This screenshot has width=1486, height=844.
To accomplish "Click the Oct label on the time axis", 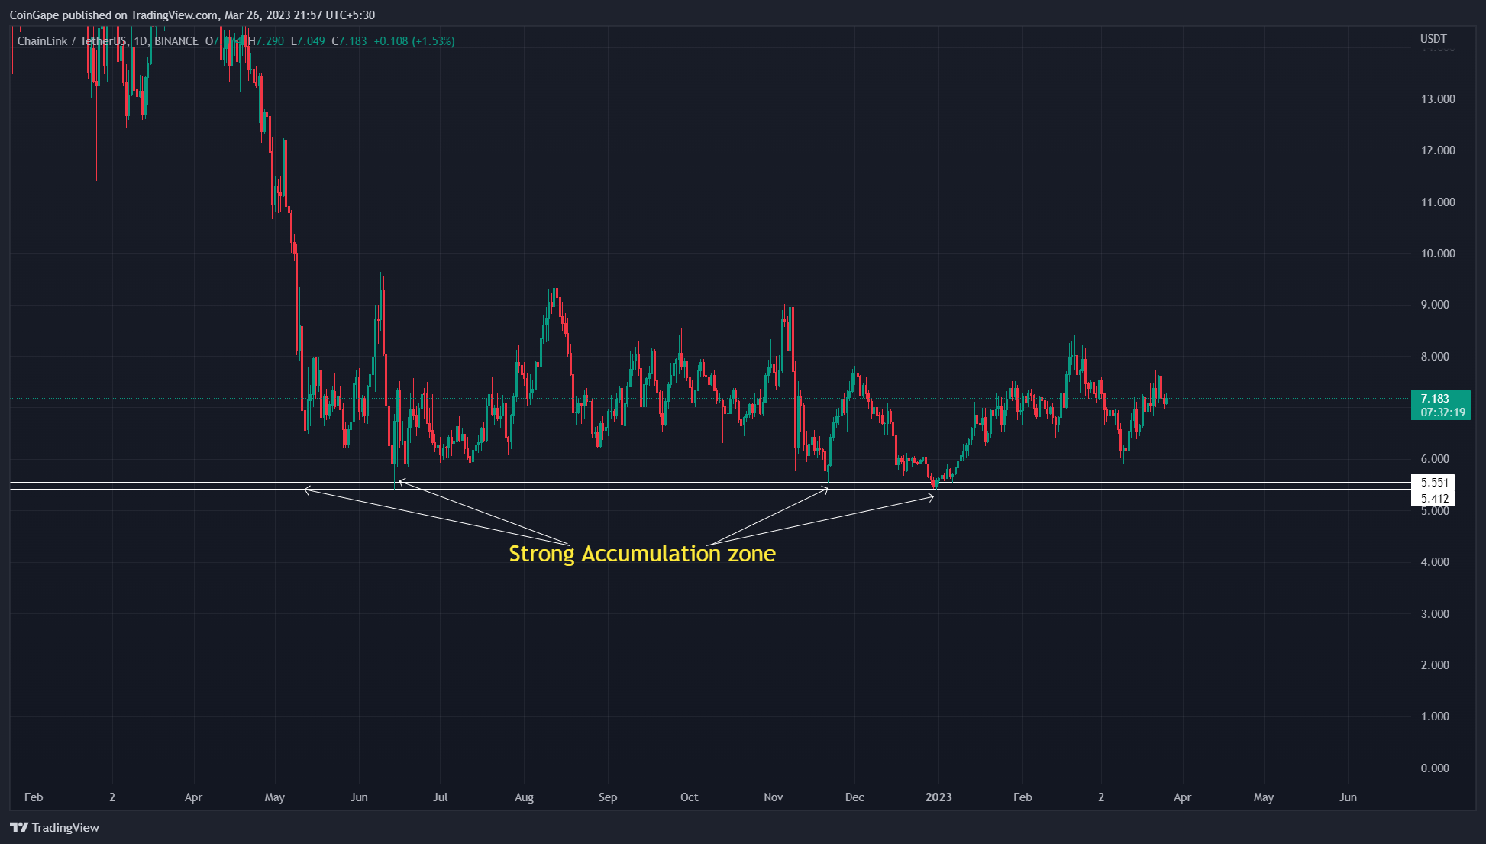I will pos(689,797).
